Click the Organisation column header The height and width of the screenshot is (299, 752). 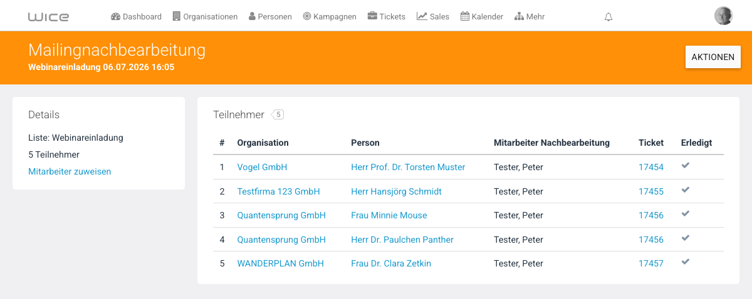263,143
